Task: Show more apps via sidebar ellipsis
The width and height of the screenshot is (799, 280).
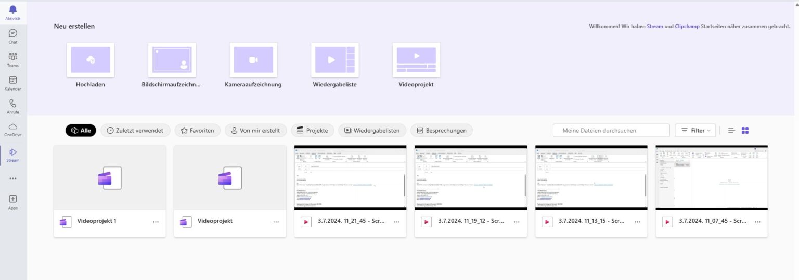Action: (x=13, y=179)
